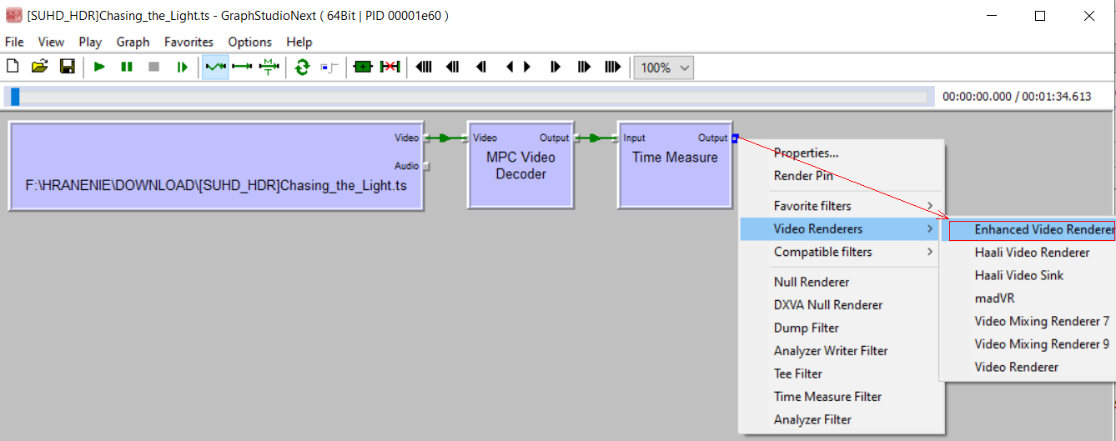Select the Chasing_the_Light.ts source filter box
Viewport: 1116px width, 441px height.
(217, 164)
